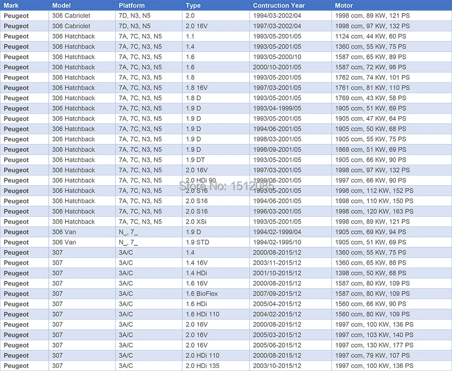Select the "1997/03-2002/04" construction year cell
Screen dimensions: 452x371
(291, 26)
